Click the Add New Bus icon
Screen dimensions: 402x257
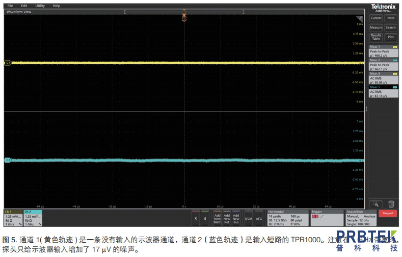pos(236,218)
